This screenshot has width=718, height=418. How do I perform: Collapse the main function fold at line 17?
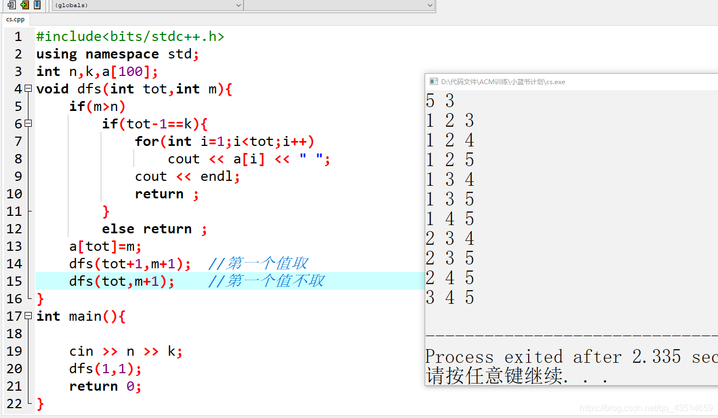(x=28, y=316)
